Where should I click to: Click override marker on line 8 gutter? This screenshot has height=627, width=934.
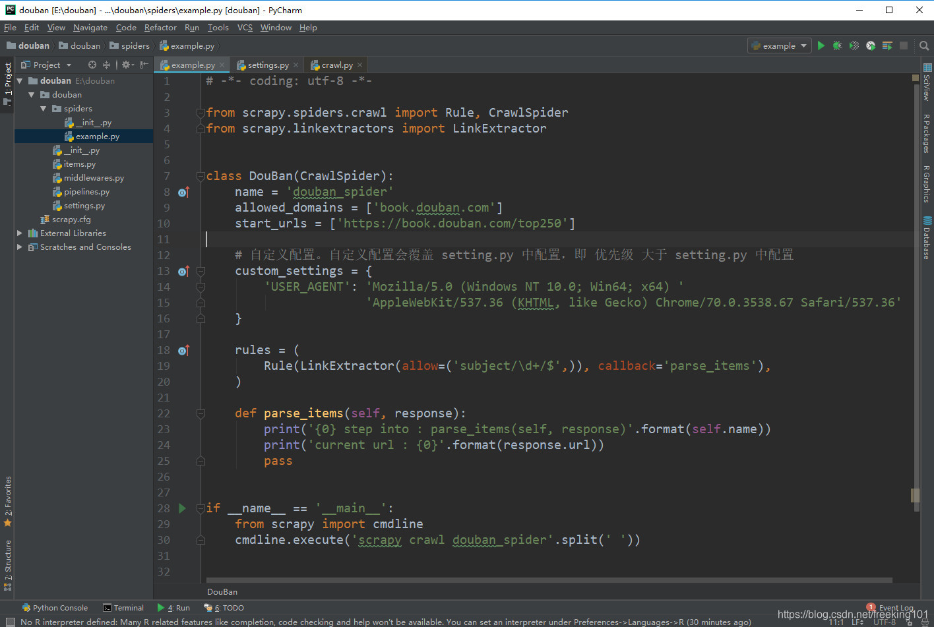click(x=183, y=192)
